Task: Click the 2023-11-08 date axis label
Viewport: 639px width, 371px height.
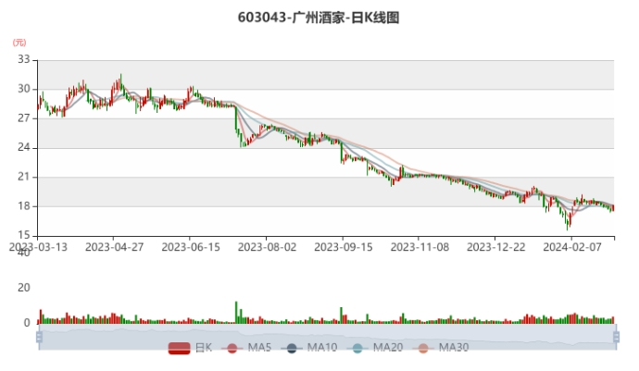Action: [x=420, y=247]
